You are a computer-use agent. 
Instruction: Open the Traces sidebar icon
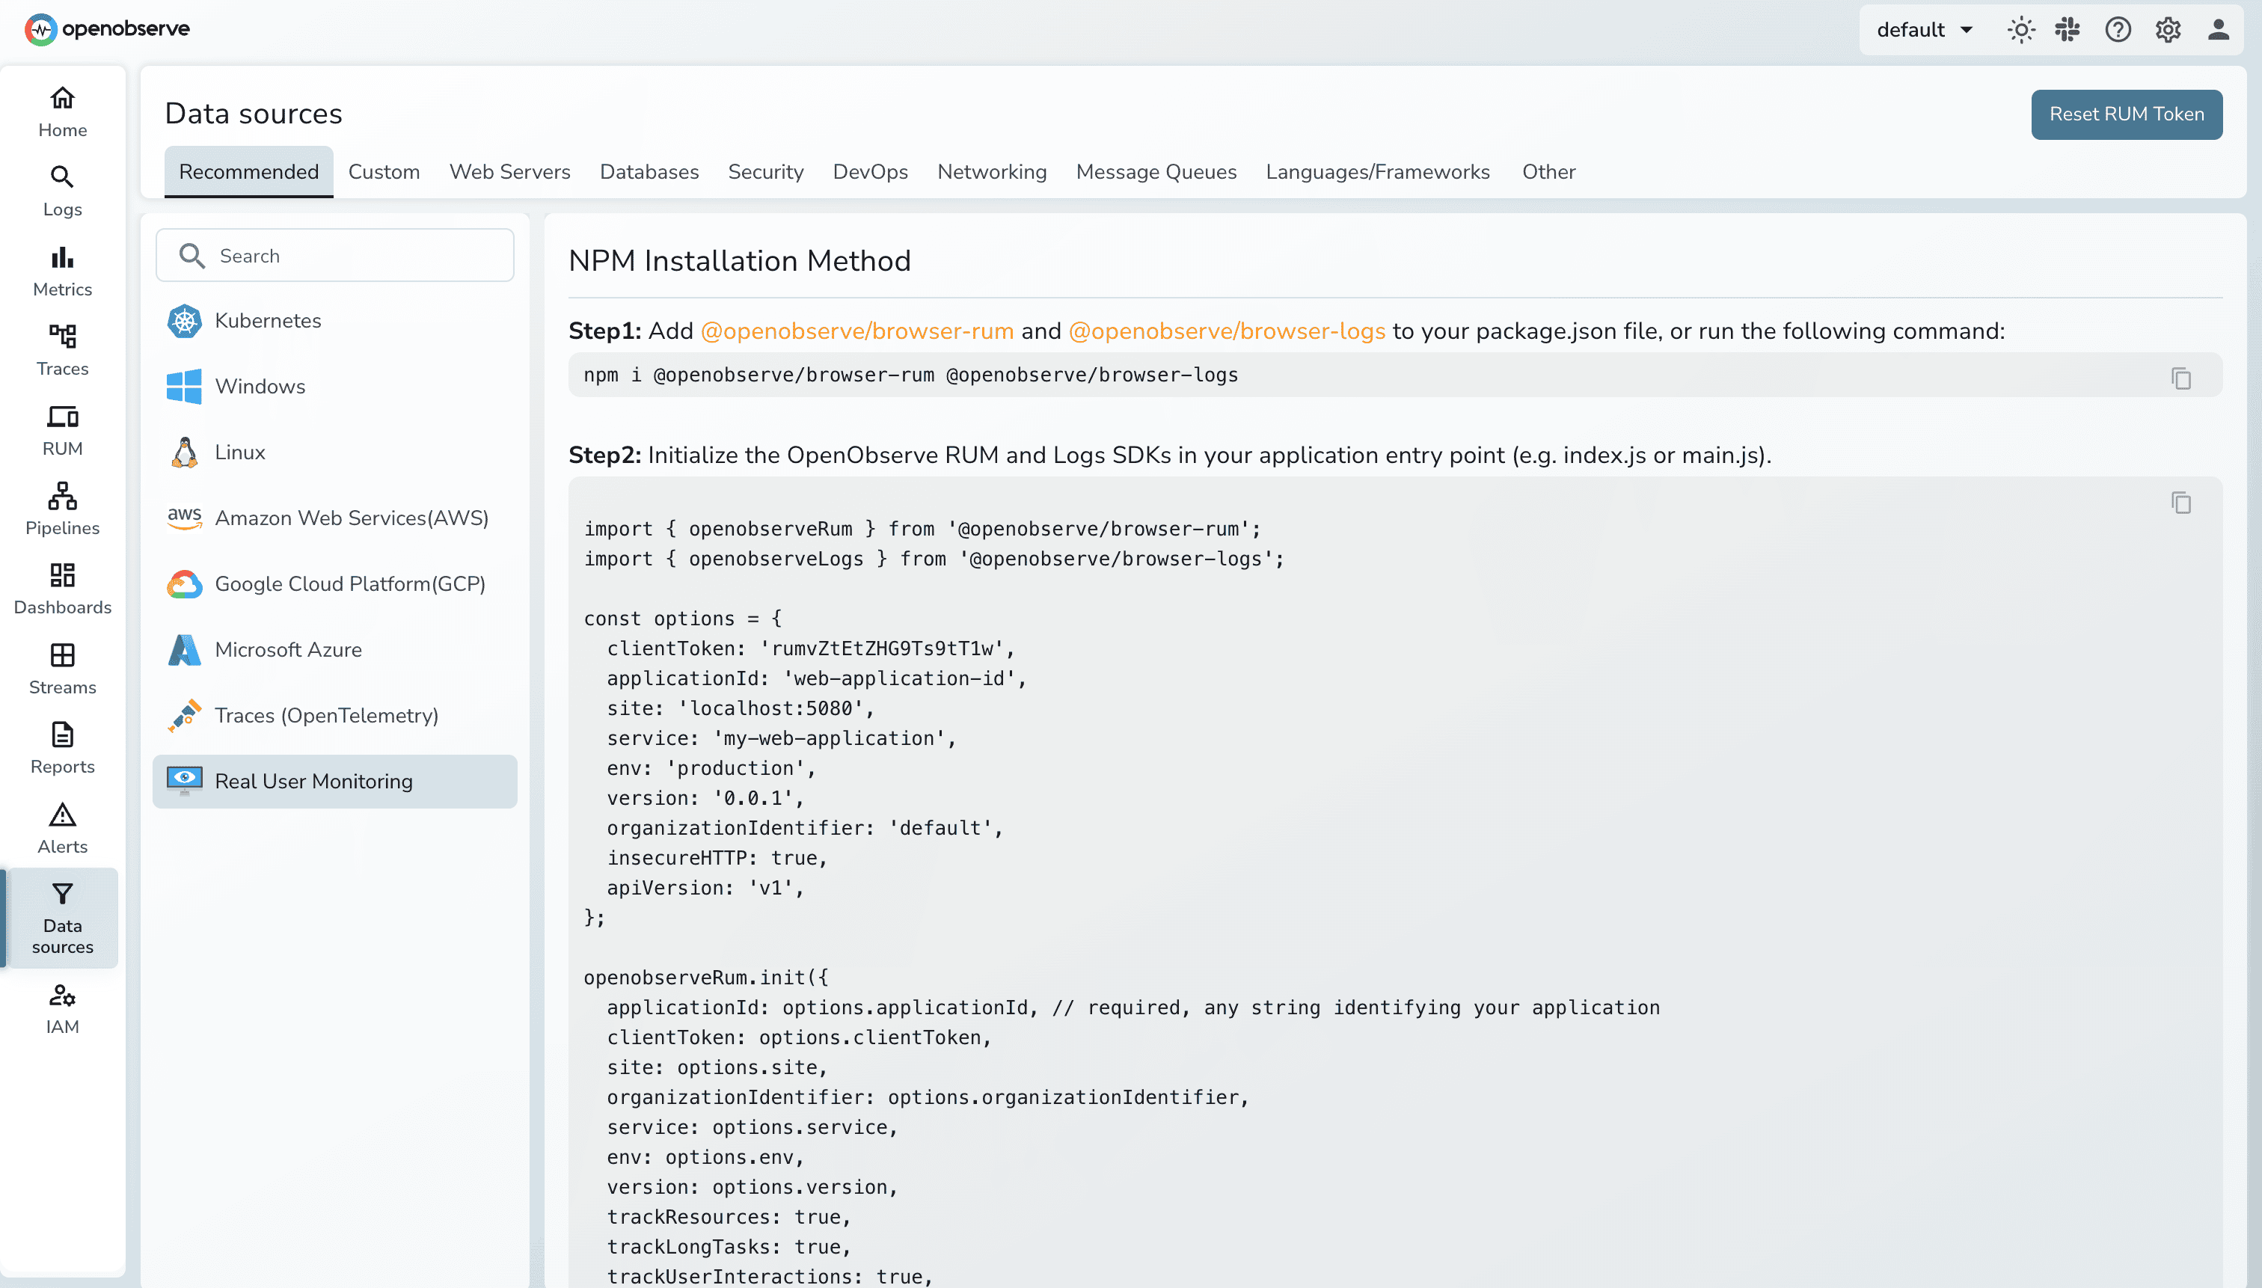pyautogui.click(x=61, y=336)
